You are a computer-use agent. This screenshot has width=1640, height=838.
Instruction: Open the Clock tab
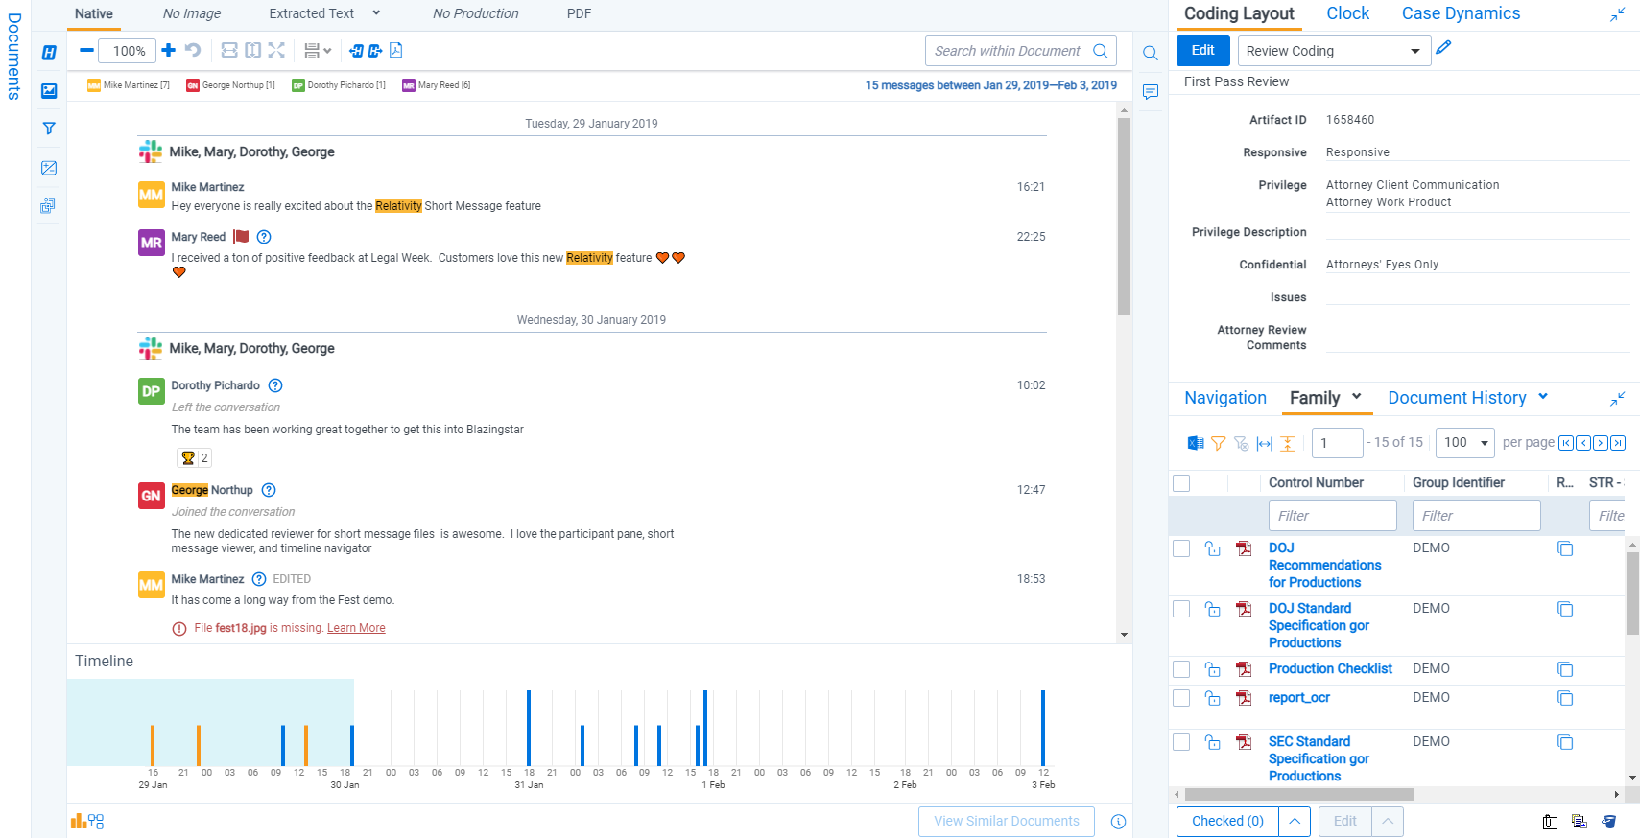tap(1347, 13)
